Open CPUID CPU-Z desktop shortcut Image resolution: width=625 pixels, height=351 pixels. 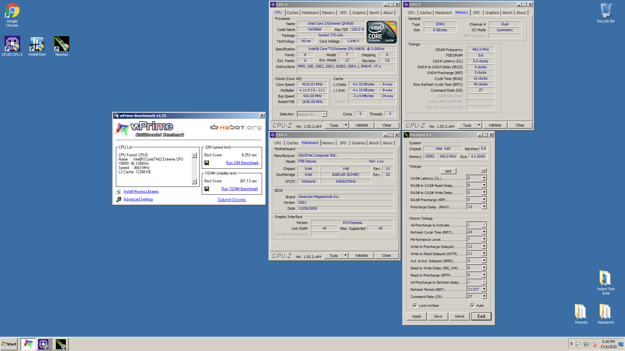point(12,46)
